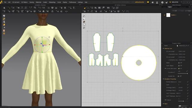
Task: Open the question mark help icon
Action: (x=162, y=2)
